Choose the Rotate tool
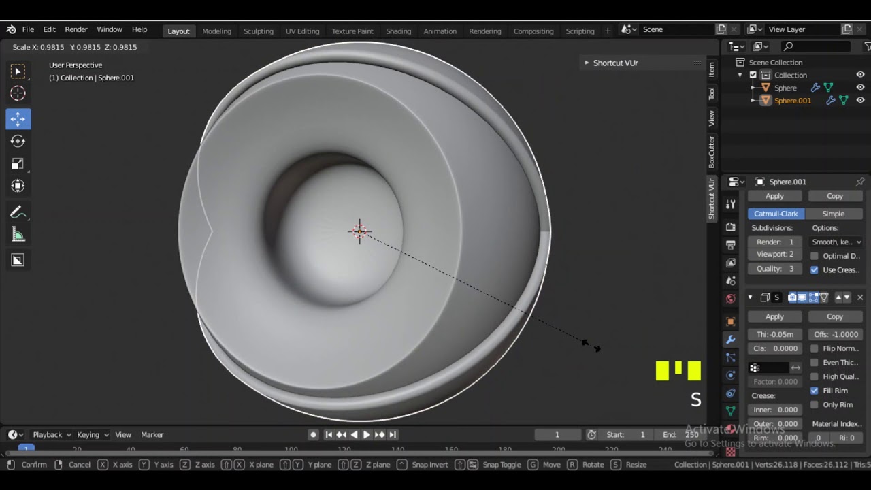Viewport: 871px width, 490px height. click(18, 141)
